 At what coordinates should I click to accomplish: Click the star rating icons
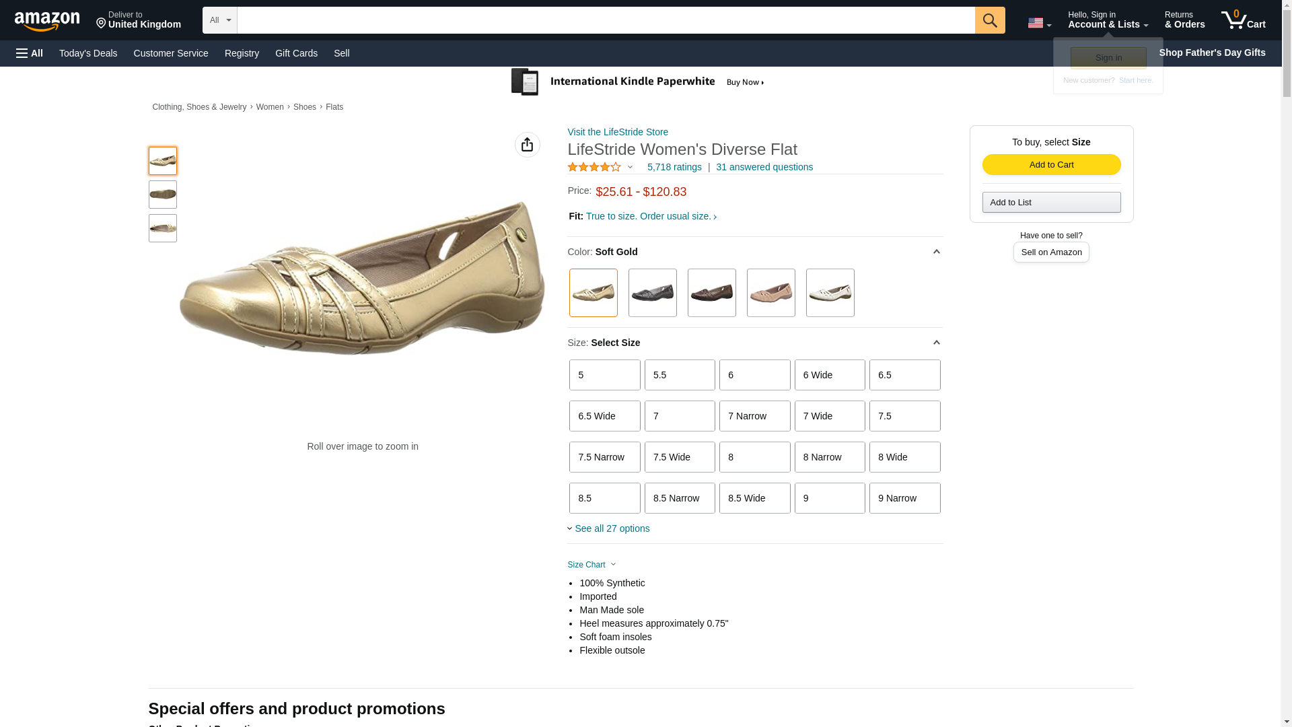click(x=594, y=167)
